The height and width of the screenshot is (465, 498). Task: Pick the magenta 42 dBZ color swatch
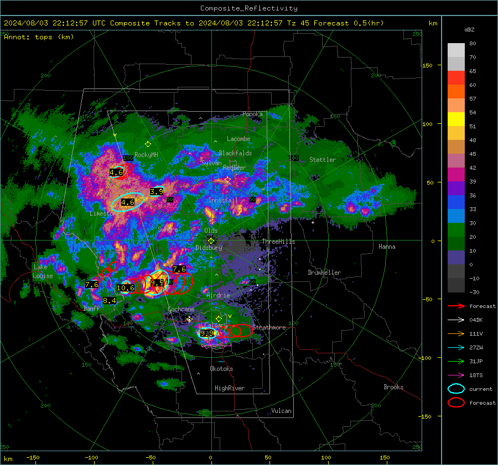click(x=456, y=175)
